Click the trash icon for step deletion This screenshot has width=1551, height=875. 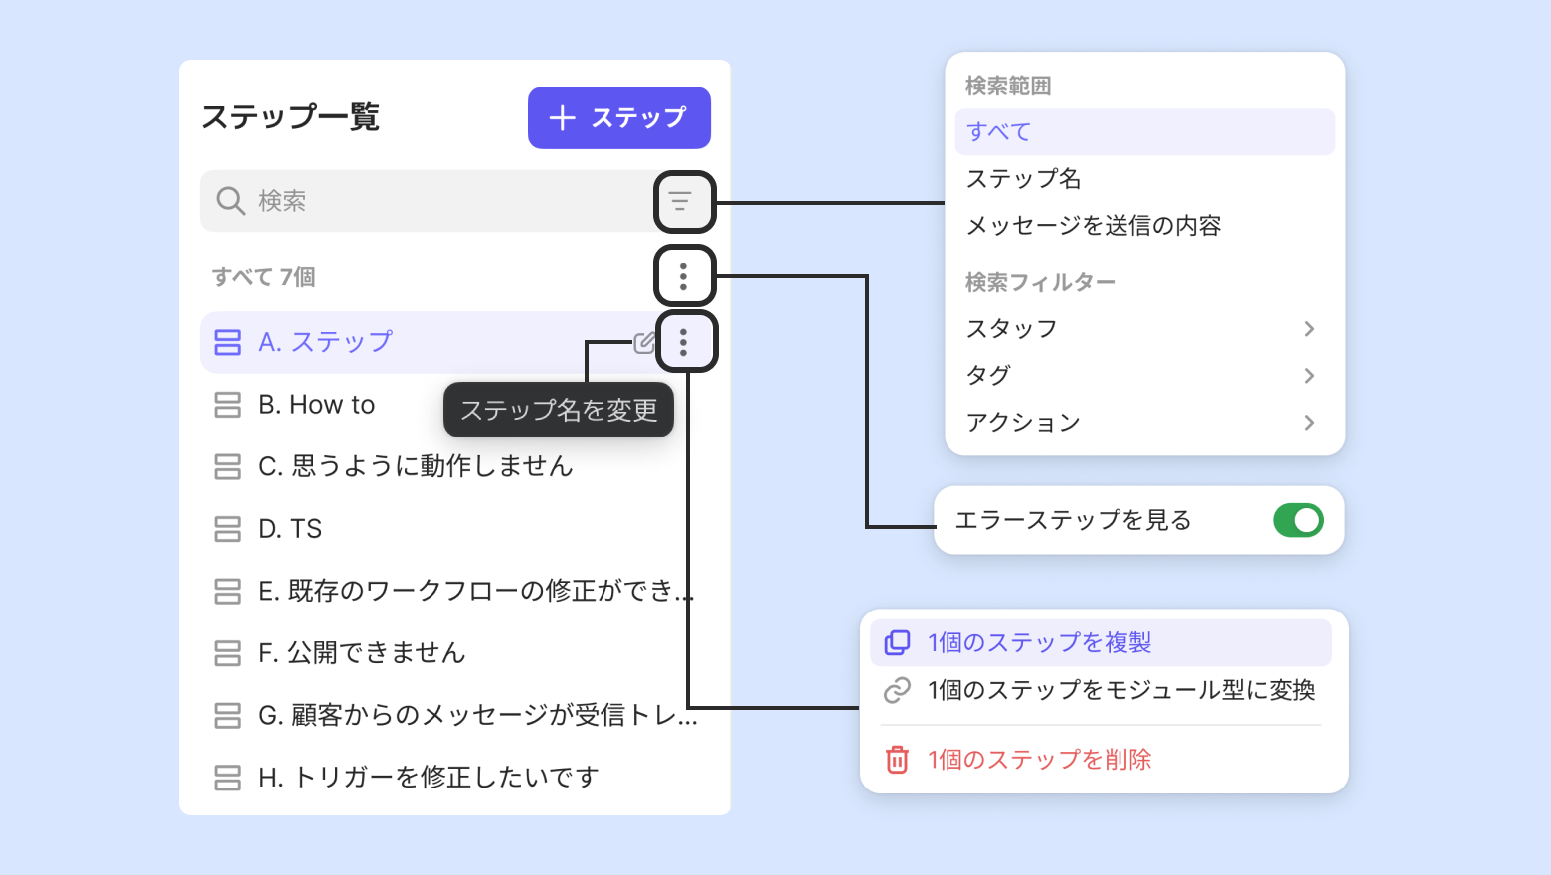click(897, 760)
